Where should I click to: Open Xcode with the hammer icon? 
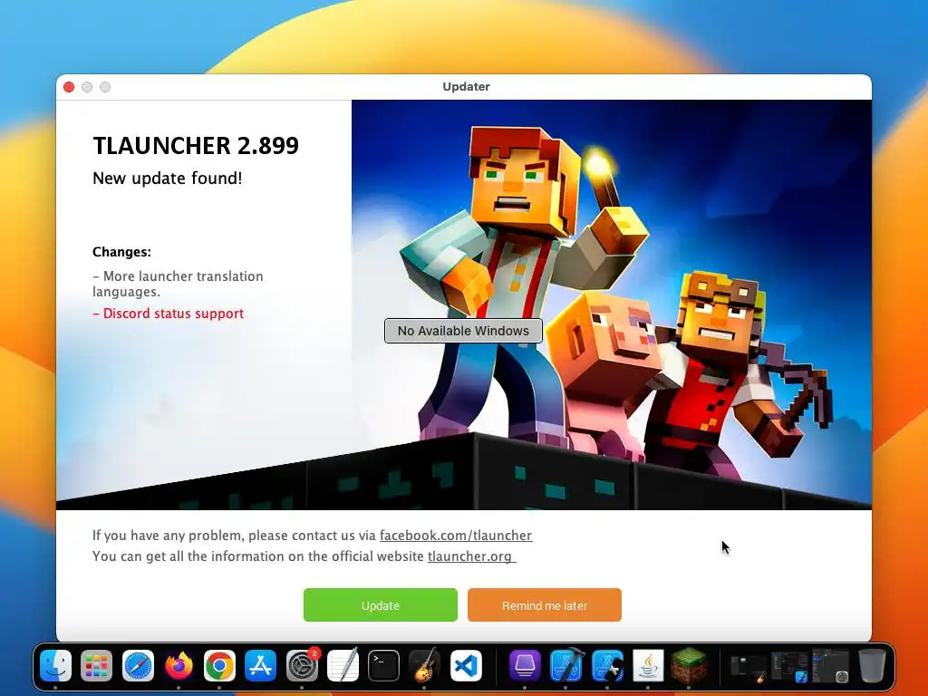click(565, 666)
